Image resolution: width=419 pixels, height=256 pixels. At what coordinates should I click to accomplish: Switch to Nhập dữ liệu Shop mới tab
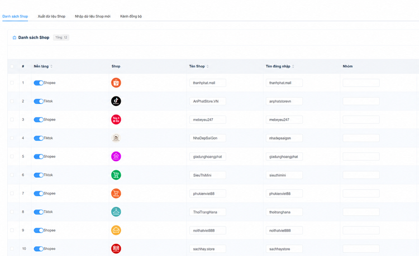click(x=93, y=16)
